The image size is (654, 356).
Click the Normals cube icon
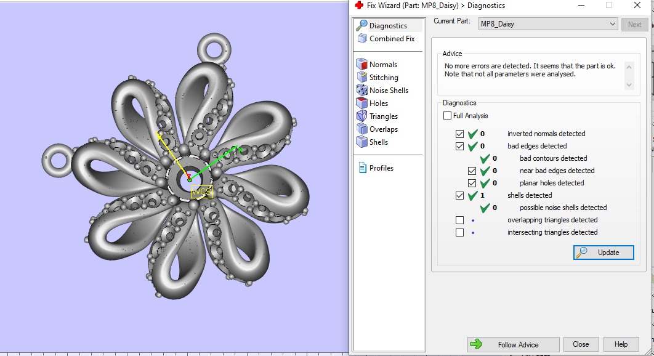(x=361, y=64)
